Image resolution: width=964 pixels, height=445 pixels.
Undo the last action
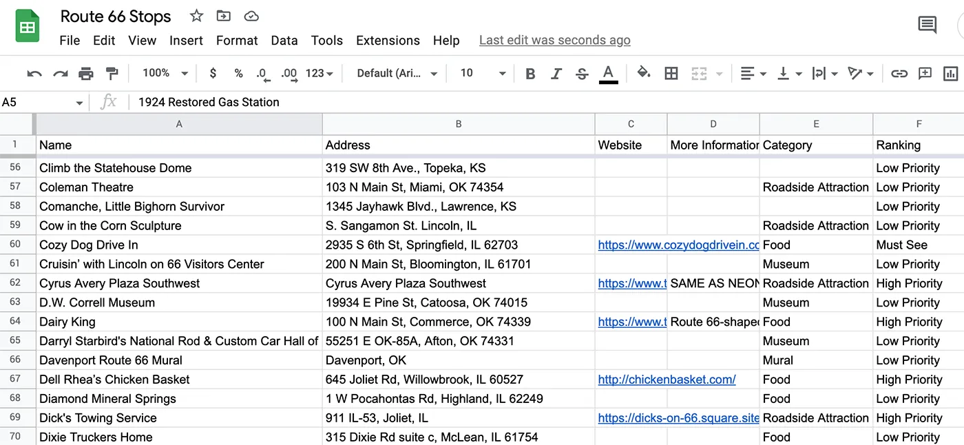tap(34, 74)
